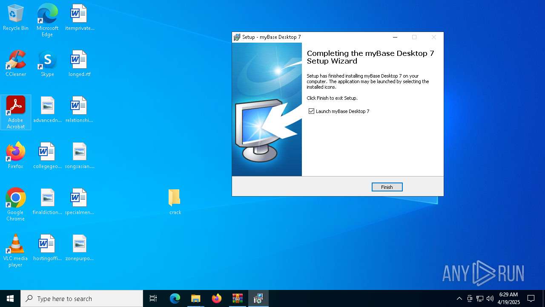Open the clock and date flyout
Screen dimensions: 545x307
point(509,298)
